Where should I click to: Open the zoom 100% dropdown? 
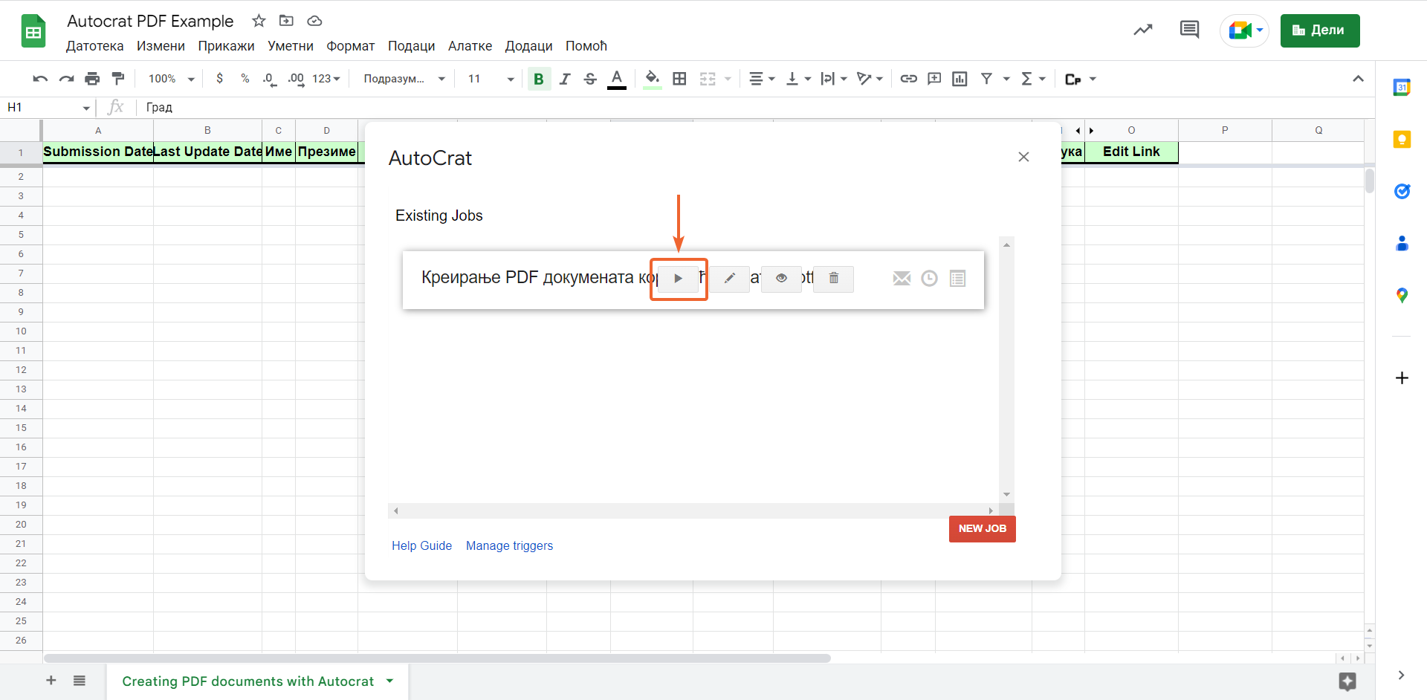[171, 79]
